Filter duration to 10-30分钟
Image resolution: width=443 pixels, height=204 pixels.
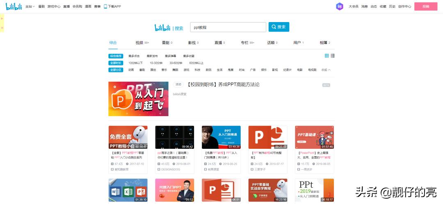156,63
